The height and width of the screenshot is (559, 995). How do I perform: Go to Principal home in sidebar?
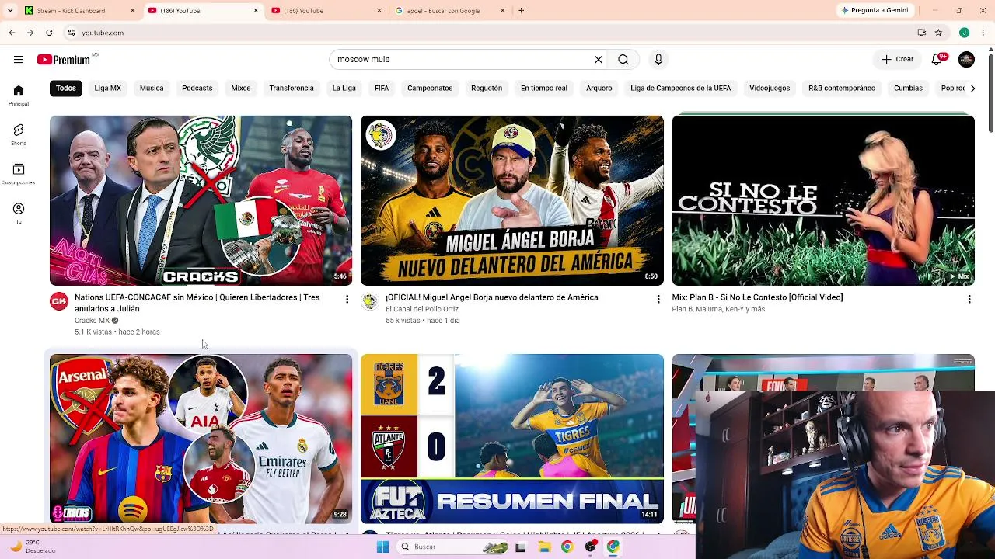(x=19, y=95)
